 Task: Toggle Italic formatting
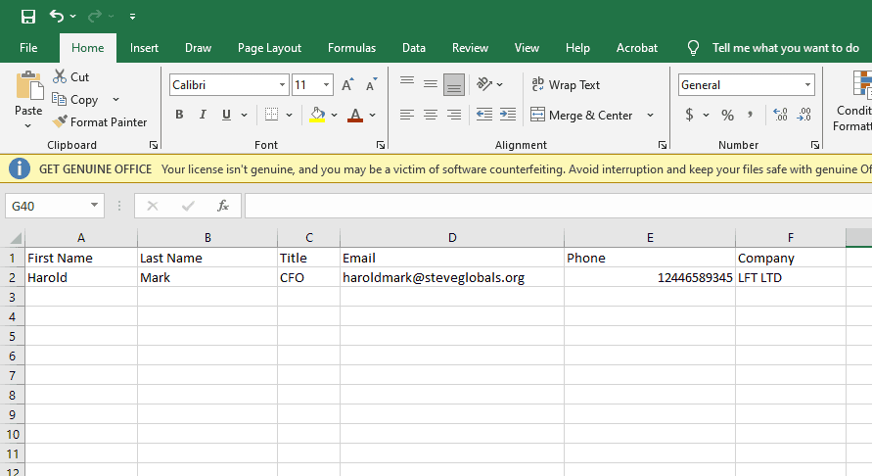(203, 115)
